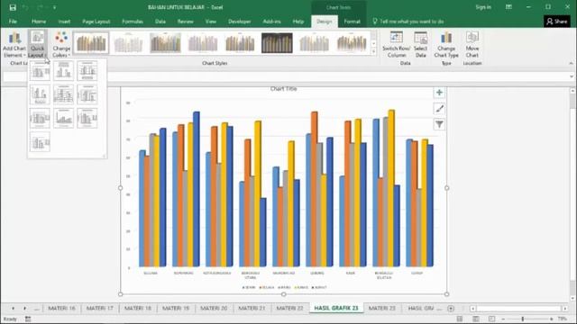This screenshot has width=577, height=324.
Task: Click the Chart Filters funnel button
Action: click(x=439, y=124)
